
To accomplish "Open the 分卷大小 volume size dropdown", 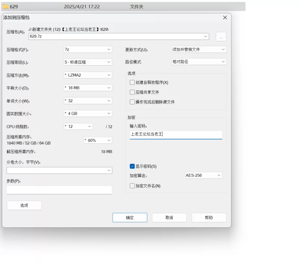I will pos(59,170).
